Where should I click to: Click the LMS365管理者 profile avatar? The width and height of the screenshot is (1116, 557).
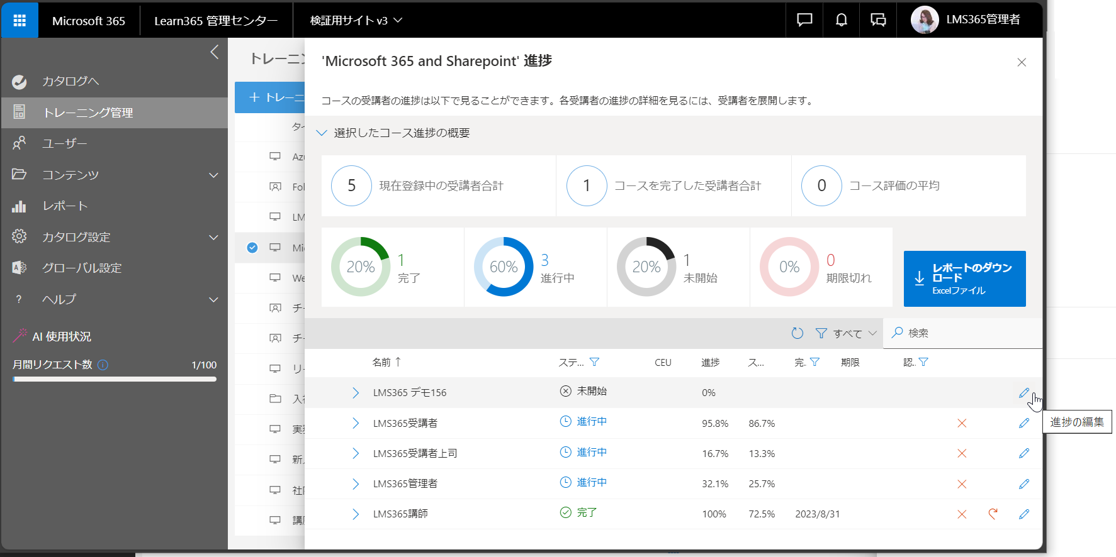tap(925, 20)
